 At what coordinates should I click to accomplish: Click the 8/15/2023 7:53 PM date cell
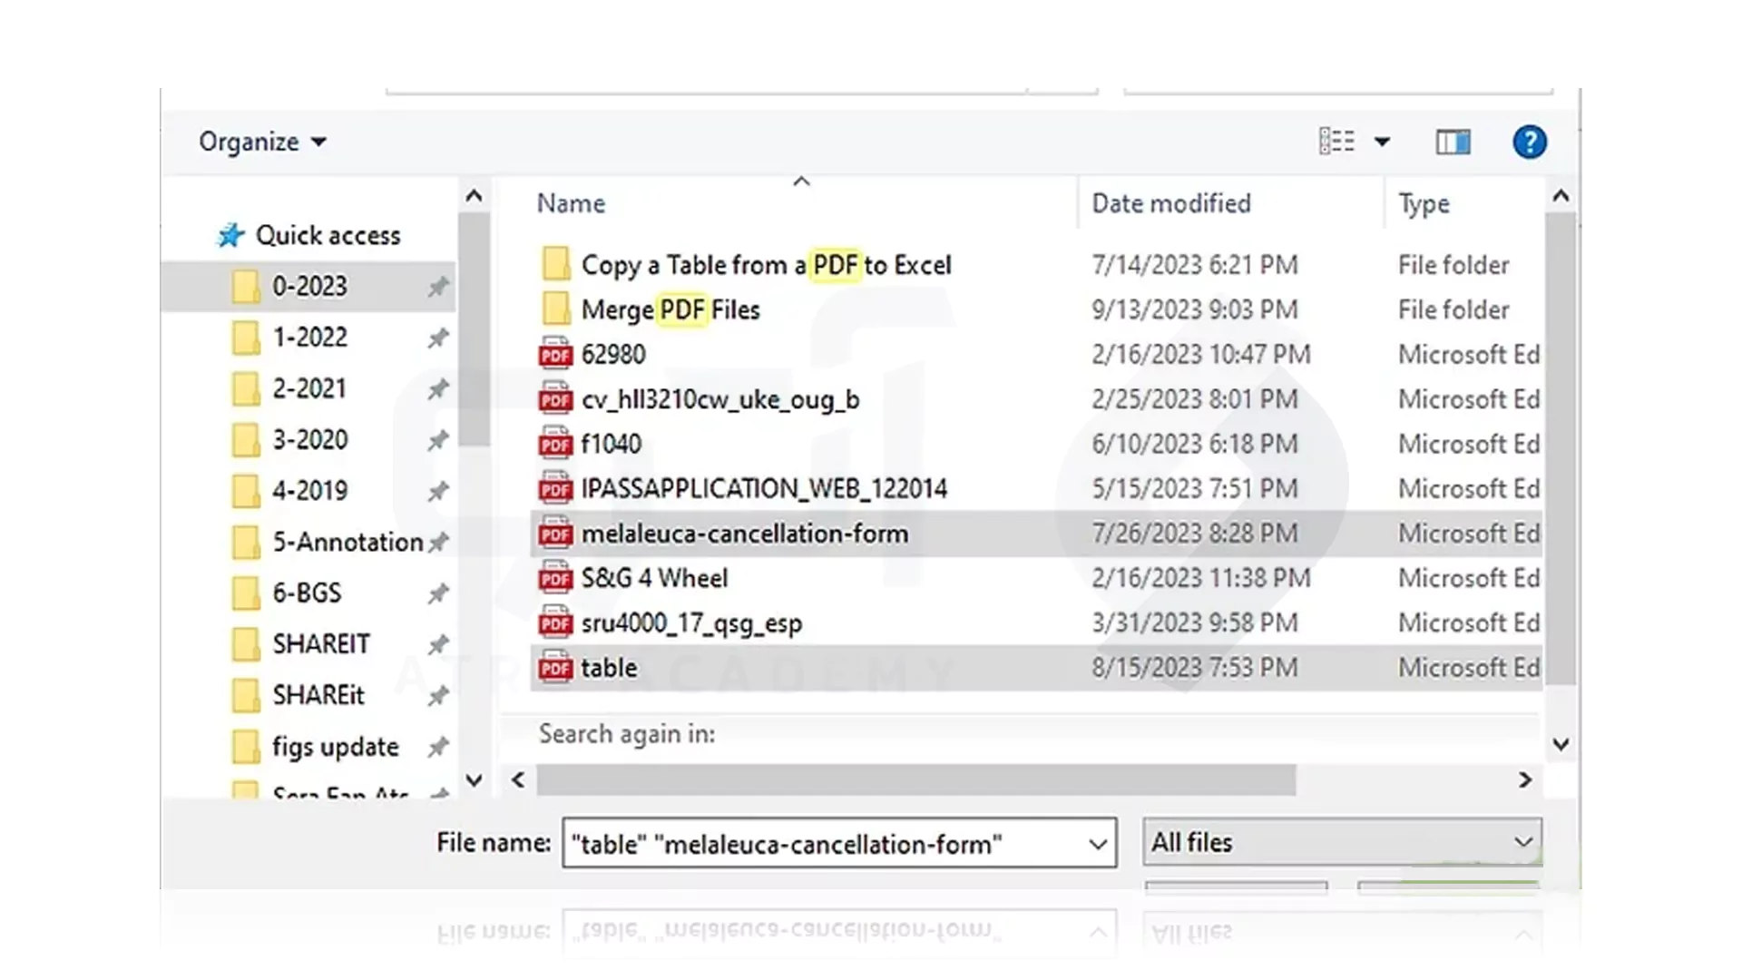(x=1194, y=668)
